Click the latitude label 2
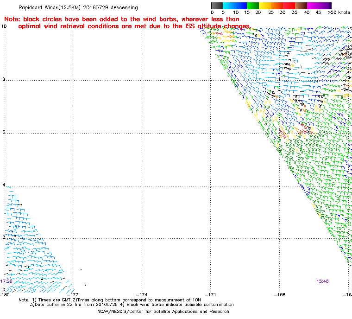352x319 pixels. click(x=4, y=237)
